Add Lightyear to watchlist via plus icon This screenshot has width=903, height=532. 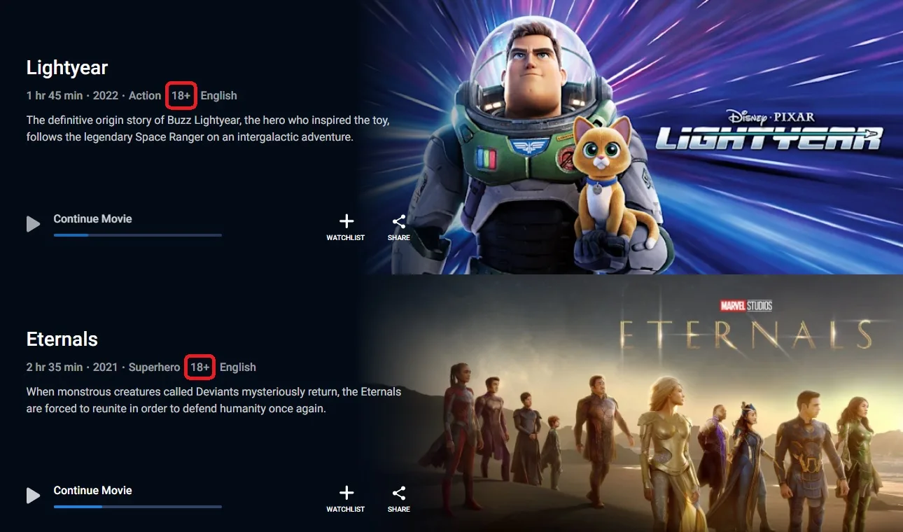[346, 222]
